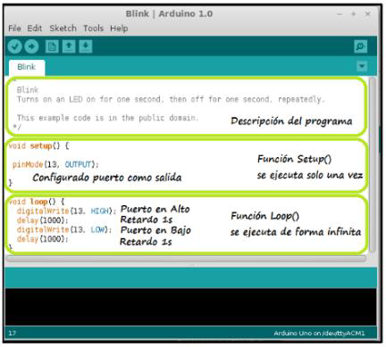Open the File menu
386x347 pixels.
(x=14, y=29)
